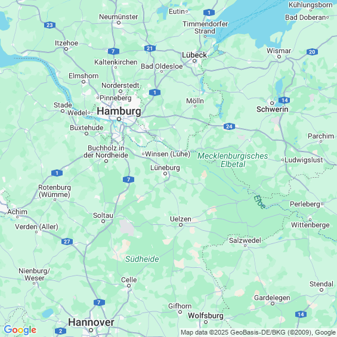Click the A23 highway shield
This screenshot has width=337, height=337.
click(50, 25)
